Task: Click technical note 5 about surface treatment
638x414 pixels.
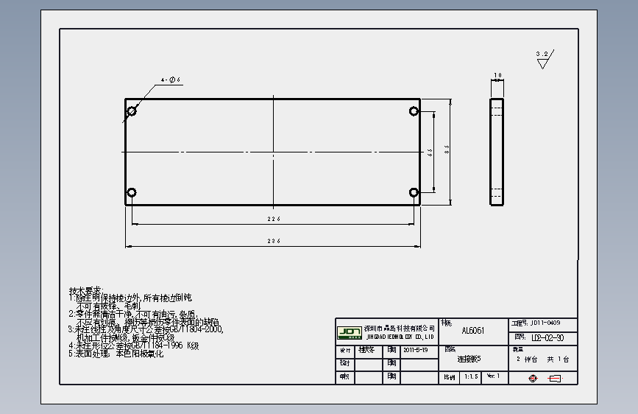Action: (116, 354)
